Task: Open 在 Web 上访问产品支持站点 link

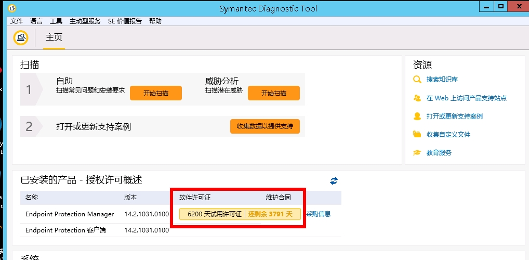Action: click(466, 98)
